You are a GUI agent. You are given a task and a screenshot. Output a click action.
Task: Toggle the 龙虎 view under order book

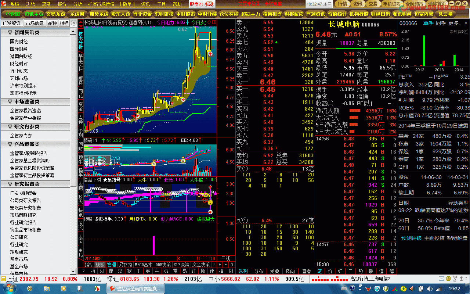(x=275, y=271)
